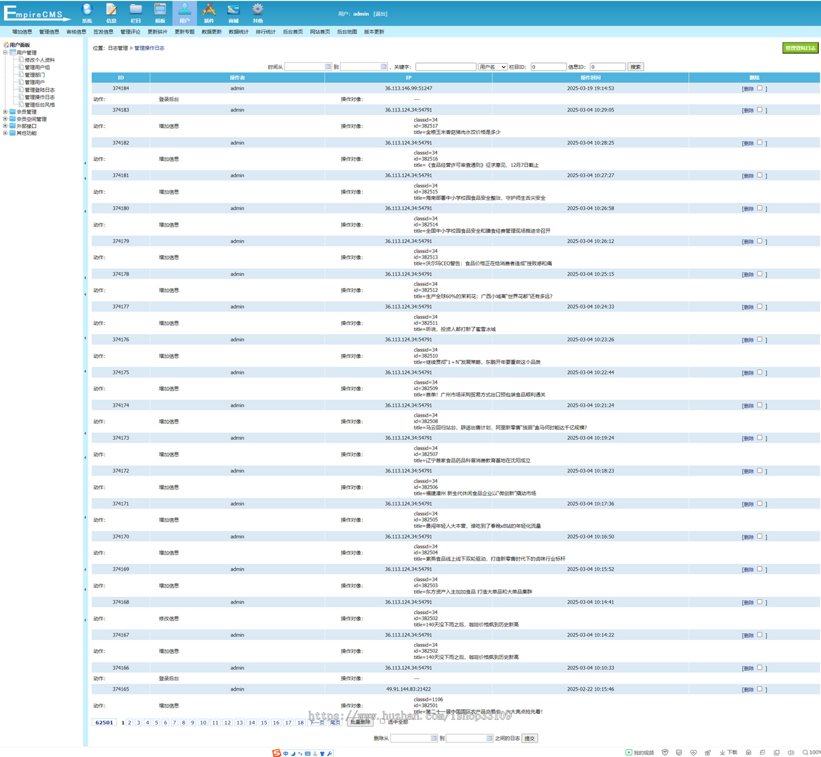Click the 提交 submit button

pos(530,739)
